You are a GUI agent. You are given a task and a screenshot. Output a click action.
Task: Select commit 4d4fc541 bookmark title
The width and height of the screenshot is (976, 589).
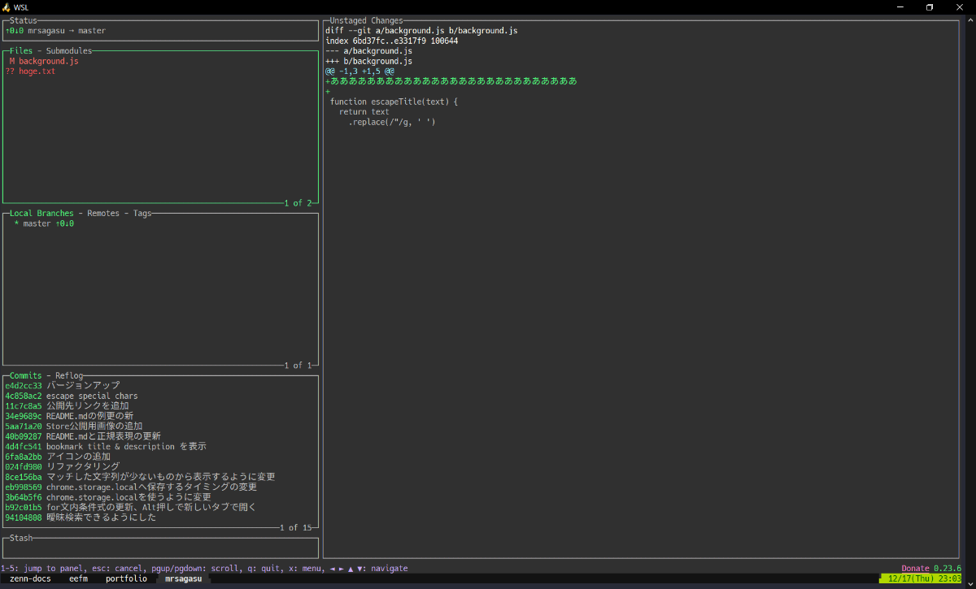(106, 446)
